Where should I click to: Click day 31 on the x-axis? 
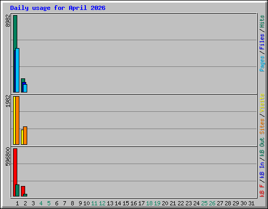coord(251,203)
